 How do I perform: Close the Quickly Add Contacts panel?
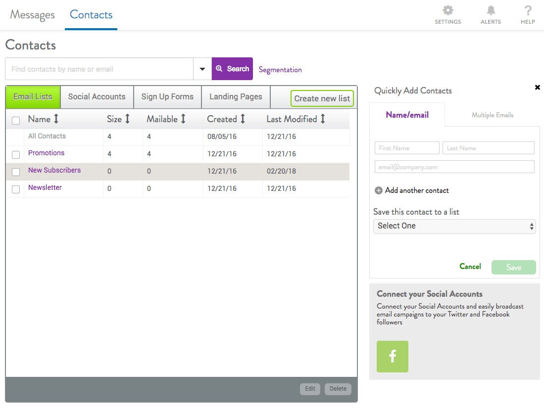tap(537, 88)
